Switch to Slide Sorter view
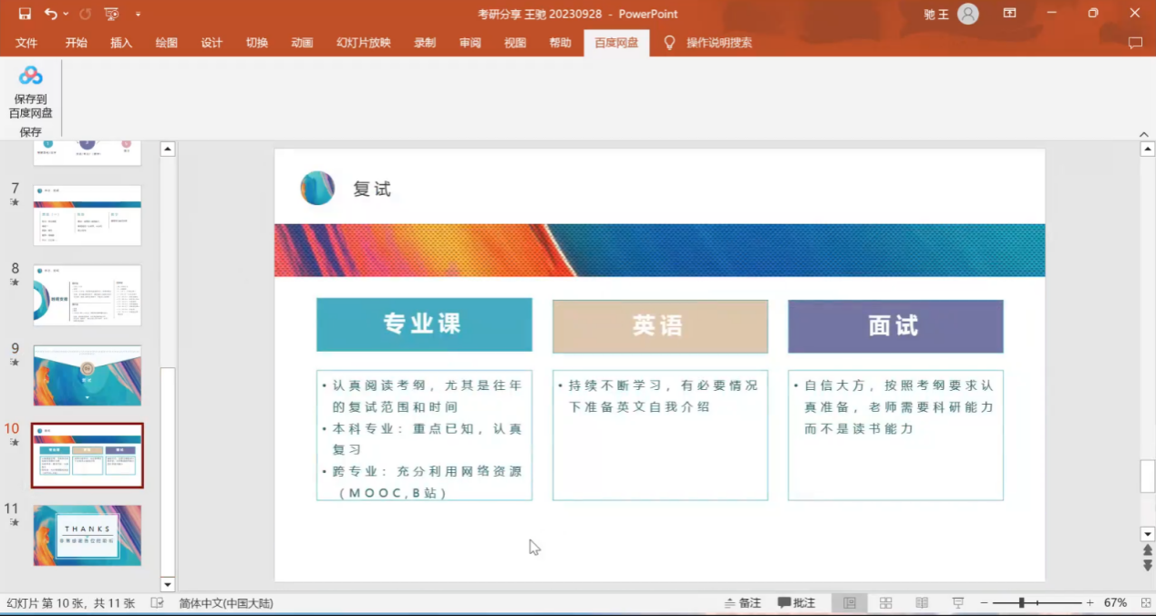The height and width of the screenshot is (616, 1156). 885,603
